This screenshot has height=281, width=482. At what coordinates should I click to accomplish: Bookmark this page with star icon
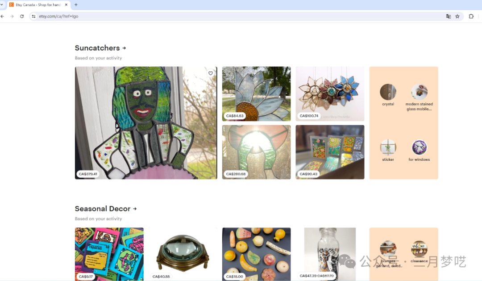coord(457,16)
